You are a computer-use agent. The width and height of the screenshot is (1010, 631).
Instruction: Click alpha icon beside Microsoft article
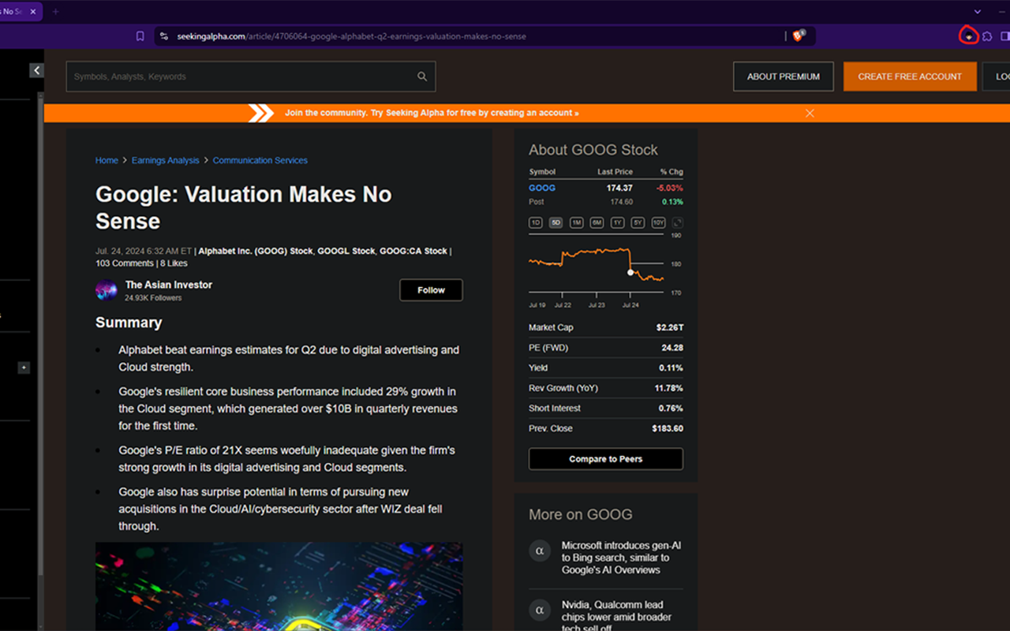[x=540, y=551]
